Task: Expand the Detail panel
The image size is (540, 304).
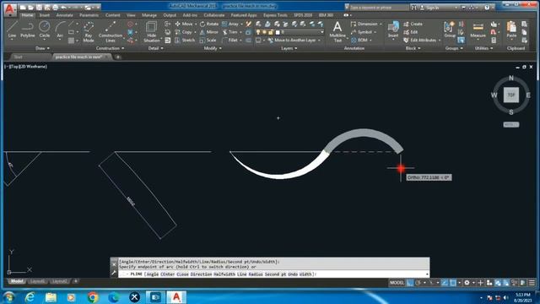Action: coord(155,48)
